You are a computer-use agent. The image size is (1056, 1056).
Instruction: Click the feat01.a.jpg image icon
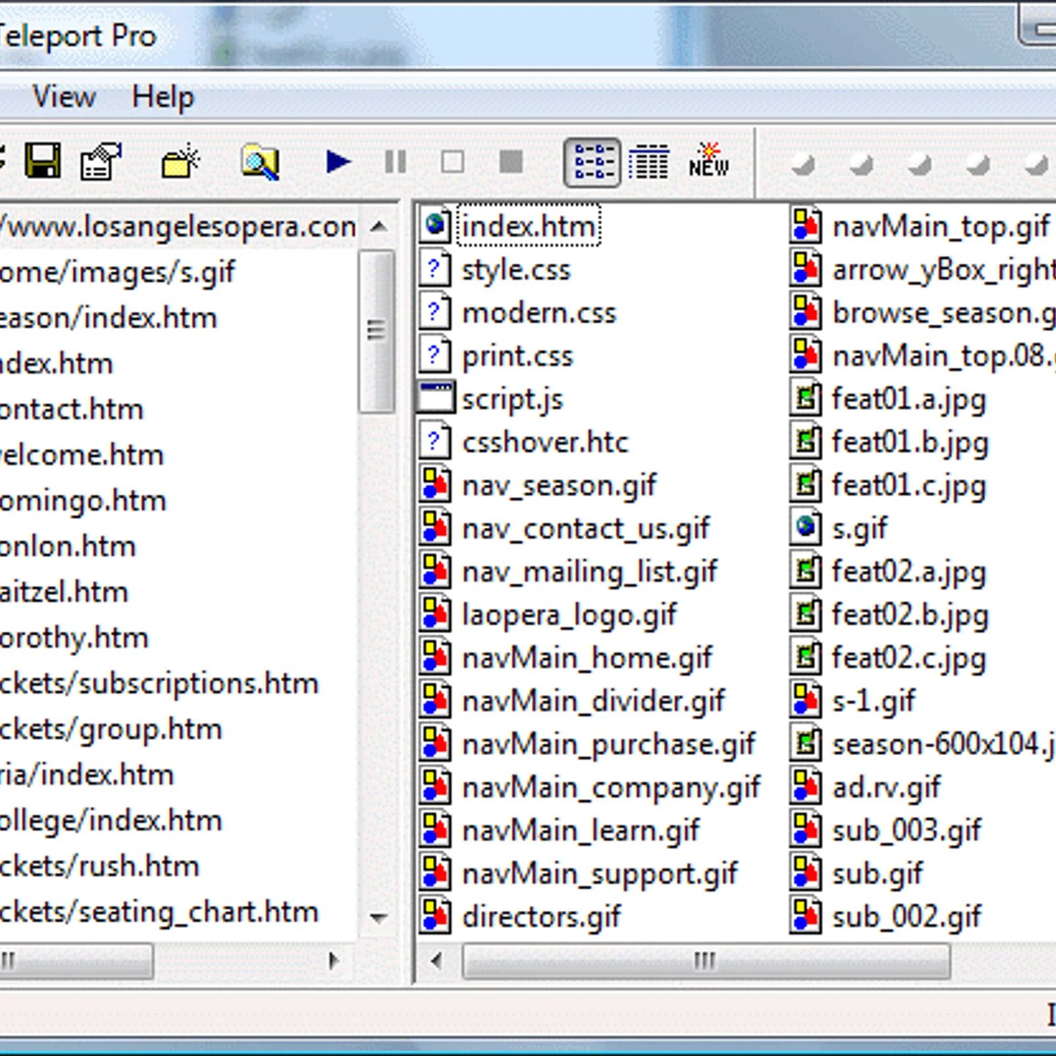[x=806, y=399]
